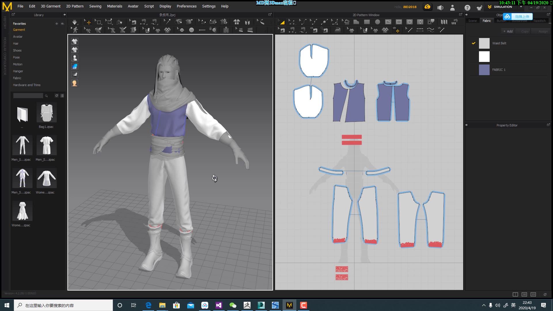Open the SIMULATION mode dropdown
The image size is (553, 311).
coord(521,6)
